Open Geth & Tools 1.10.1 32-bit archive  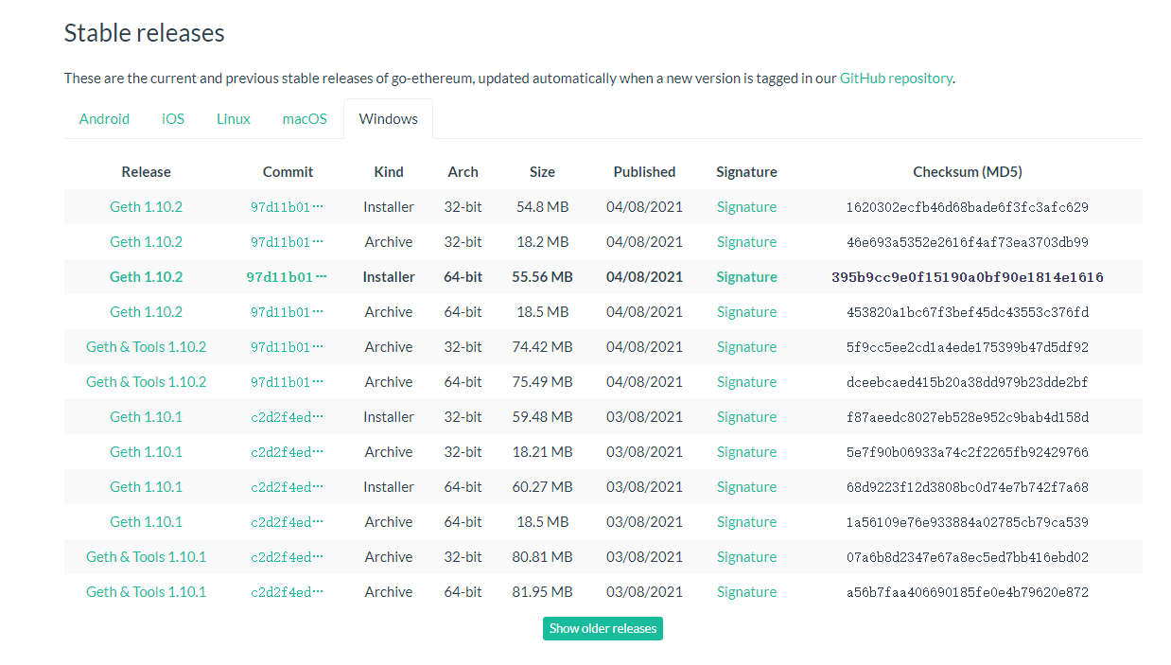[x=147, y=557]
